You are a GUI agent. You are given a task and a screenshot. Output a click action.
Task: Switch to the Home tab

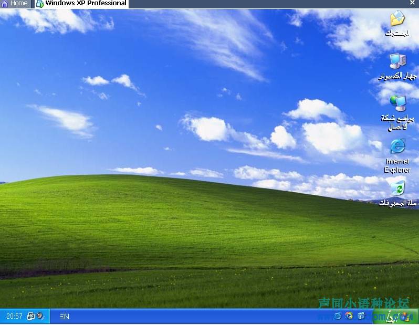(x=15, y=4)
